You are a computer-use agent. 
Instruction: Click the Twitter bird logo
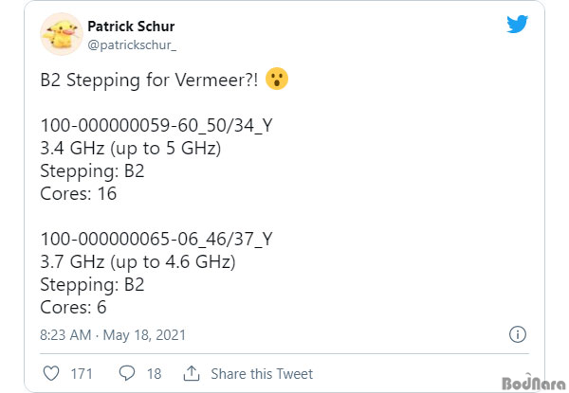(517, 24)
